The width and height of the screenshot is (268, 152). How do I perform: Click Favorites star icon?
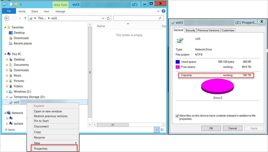point(9,27)
